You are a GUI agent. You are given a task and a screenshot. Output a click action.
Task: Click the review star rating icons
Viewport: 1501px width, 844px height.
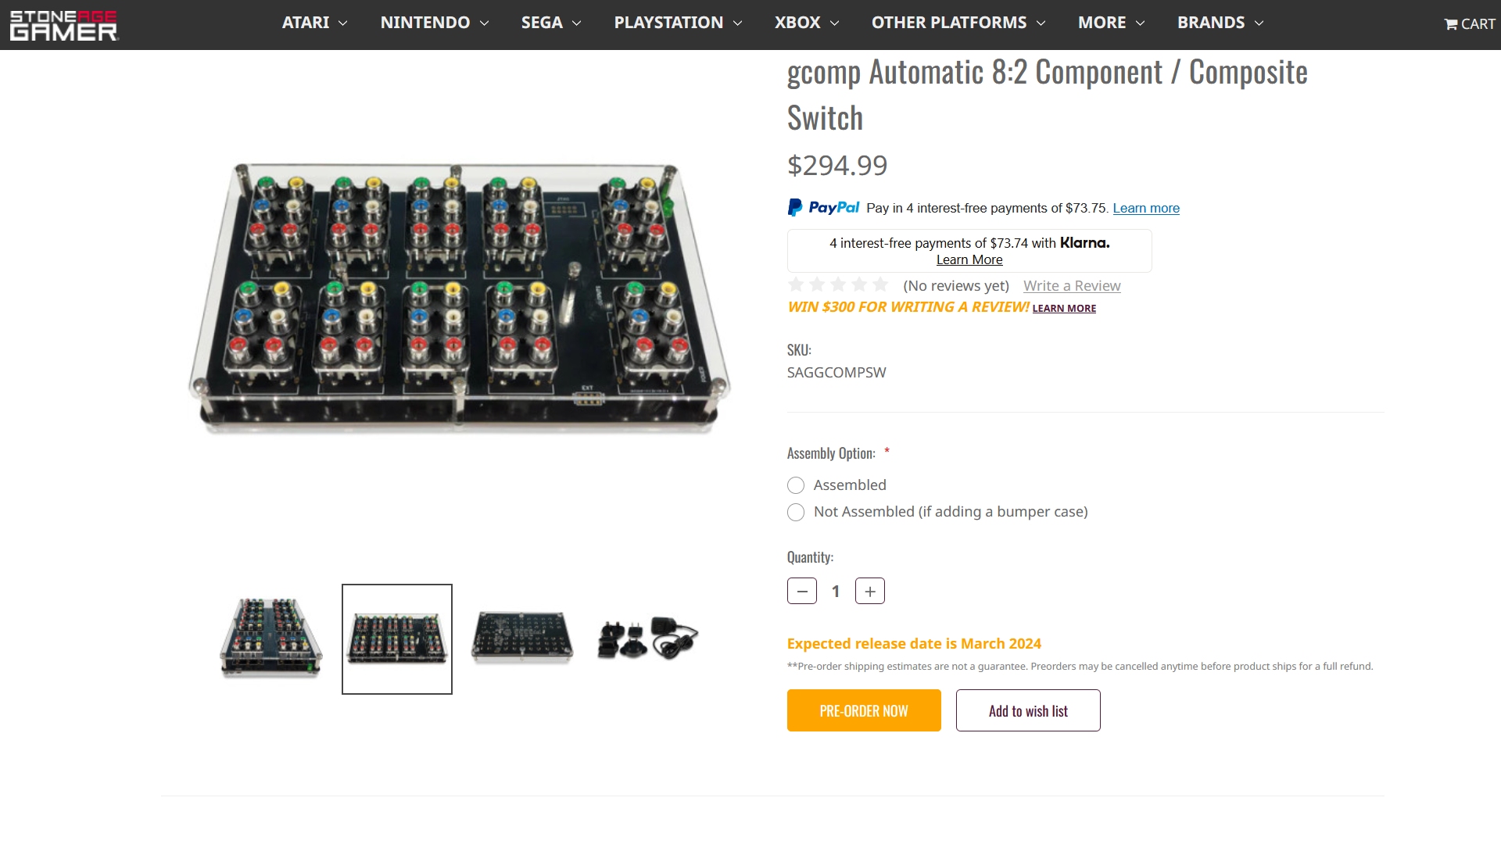838,284
